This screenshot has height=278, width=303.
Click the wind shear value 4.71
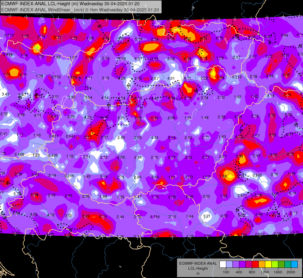pyautogui.click(x=187, y=78)
